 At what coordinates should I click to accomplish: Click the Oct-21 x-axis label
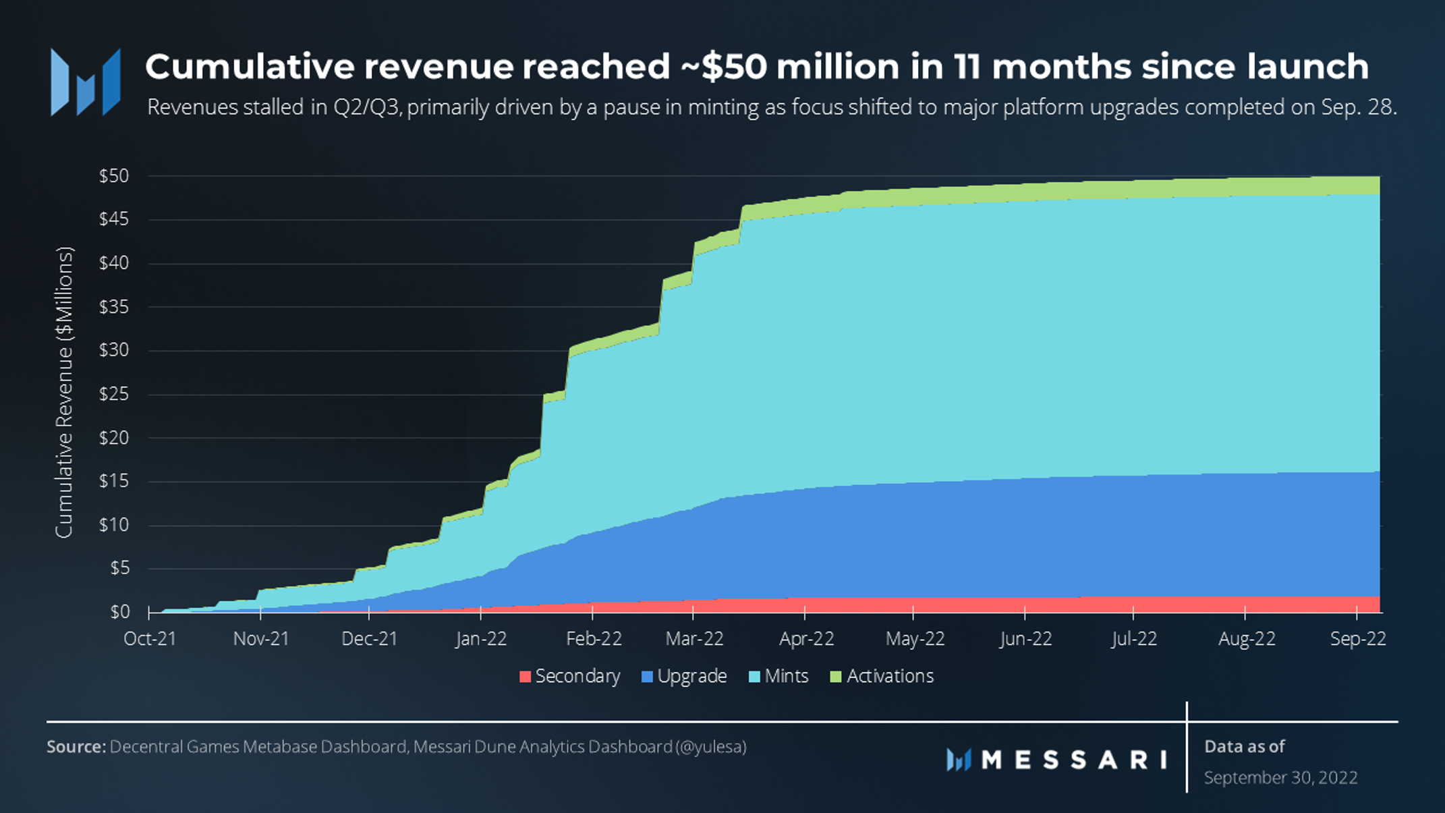coord(150,639)
